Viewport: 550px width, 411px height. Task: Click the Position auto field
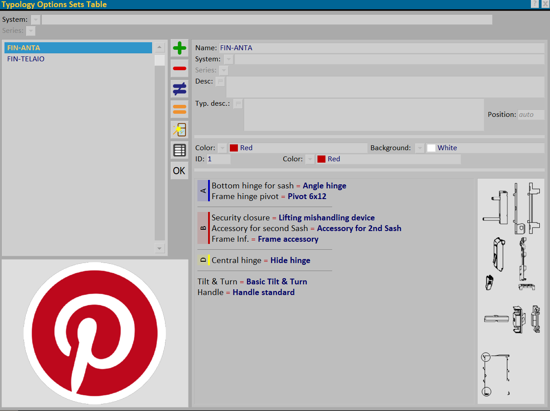(531, 115)
